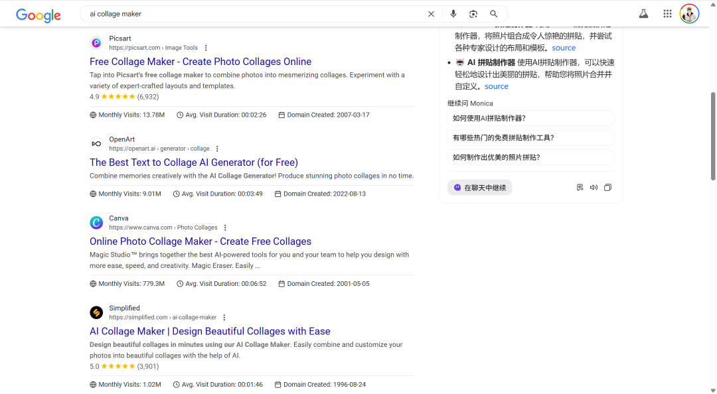Click the second source link in Monica panel

497,86
